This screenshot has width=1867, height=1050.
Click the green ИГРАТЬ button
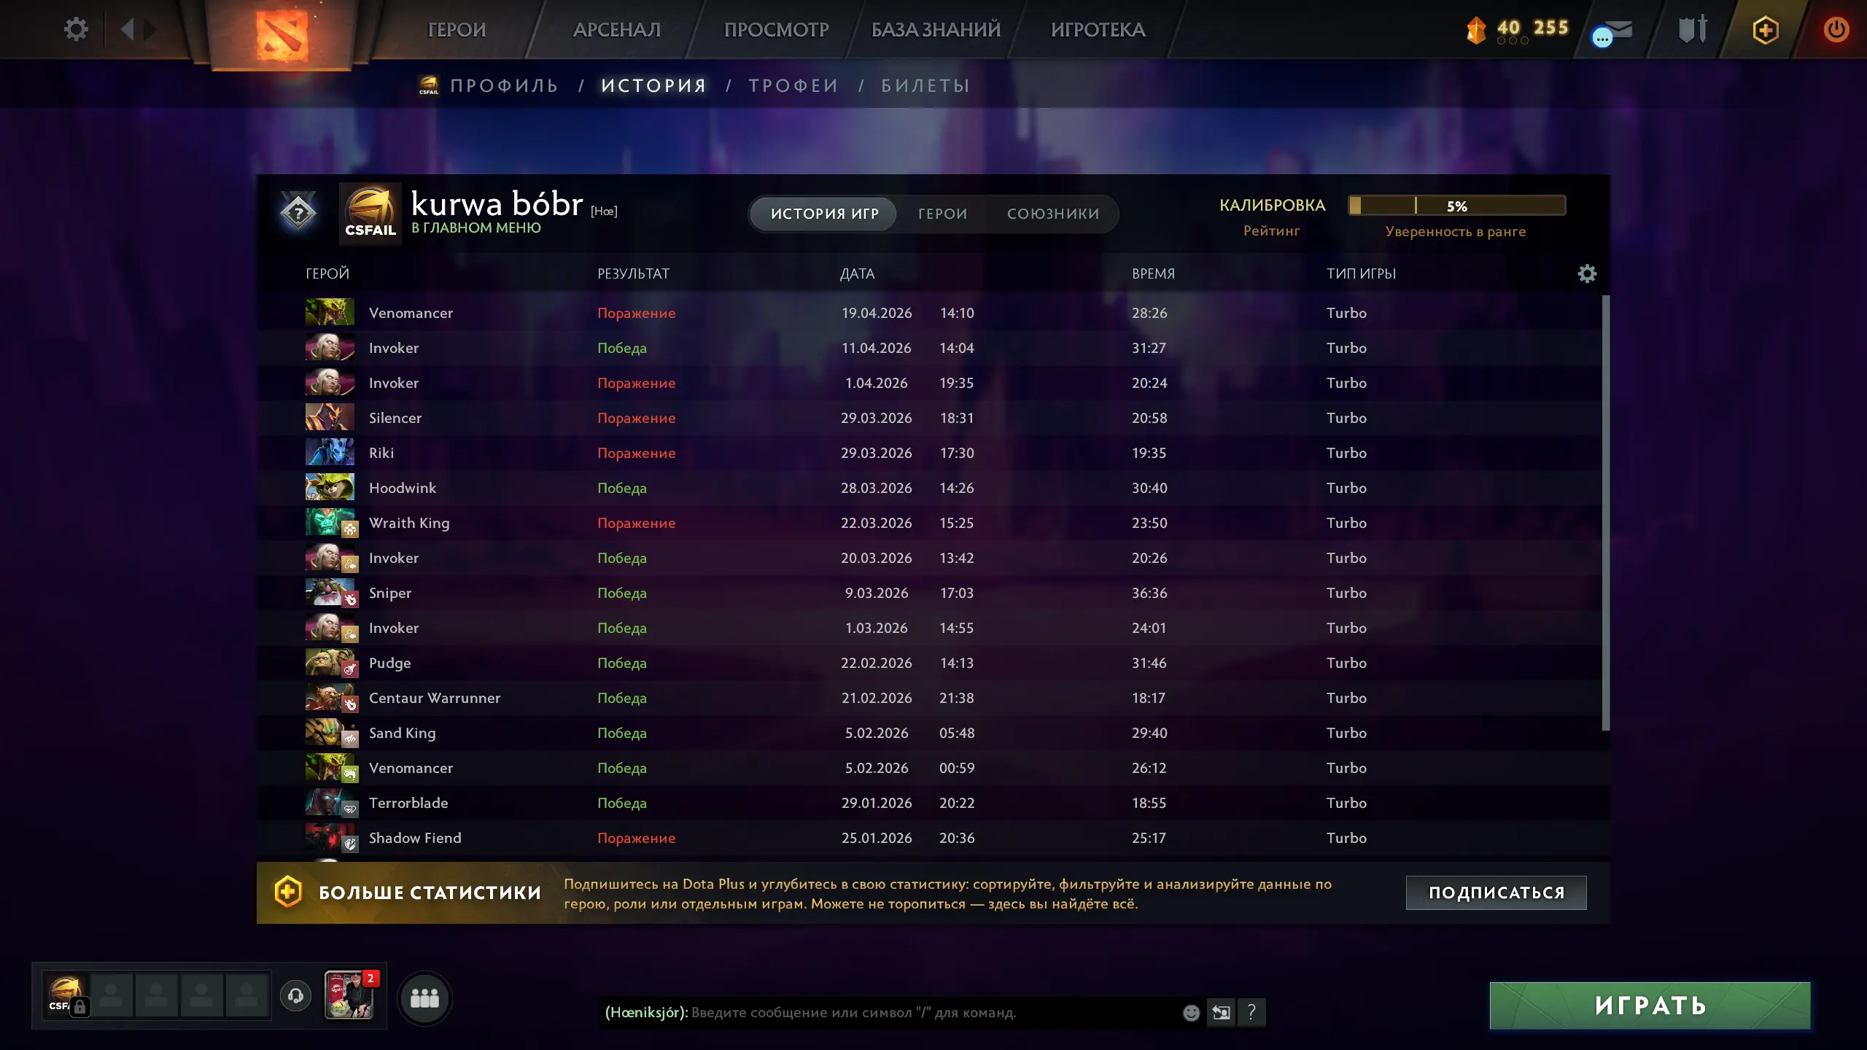1650,1006
